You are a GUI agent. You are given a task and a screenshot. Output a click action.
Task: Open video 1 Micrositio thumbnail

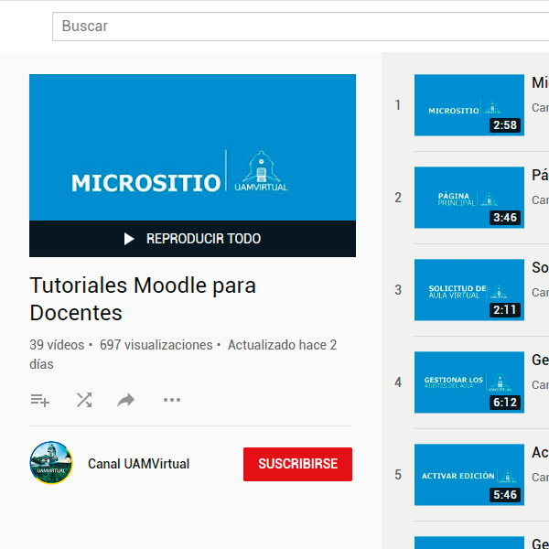click(x=469, y=105)
